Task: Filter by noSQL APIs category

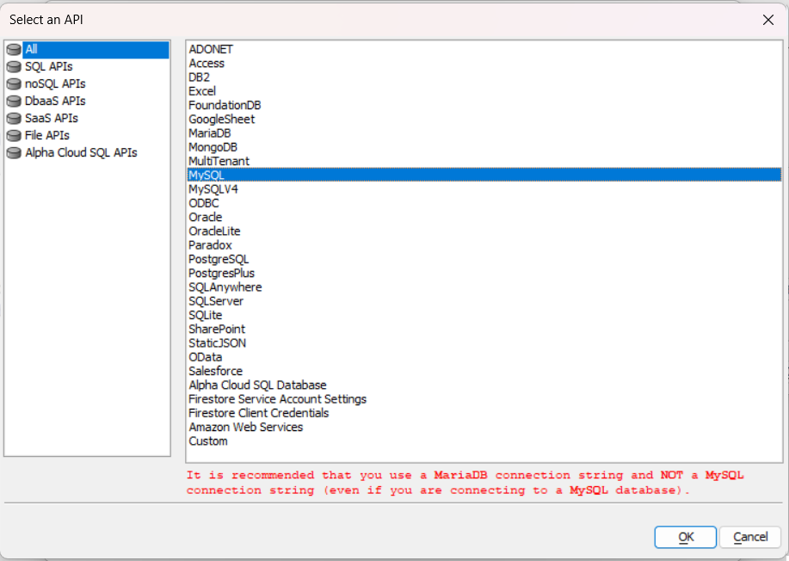Action: click(x=55, y=84)
